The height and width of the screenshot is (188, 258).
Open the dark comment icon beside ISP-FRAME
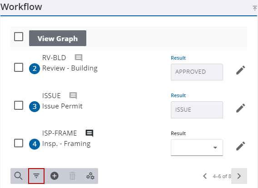point(89,133)
